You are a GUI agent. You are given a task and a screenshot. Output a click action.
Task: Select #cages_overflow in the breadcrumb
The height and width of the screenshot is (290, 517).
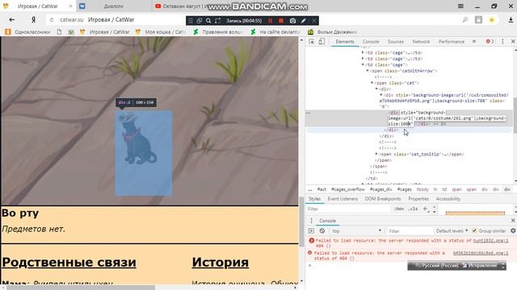(348, 189)
